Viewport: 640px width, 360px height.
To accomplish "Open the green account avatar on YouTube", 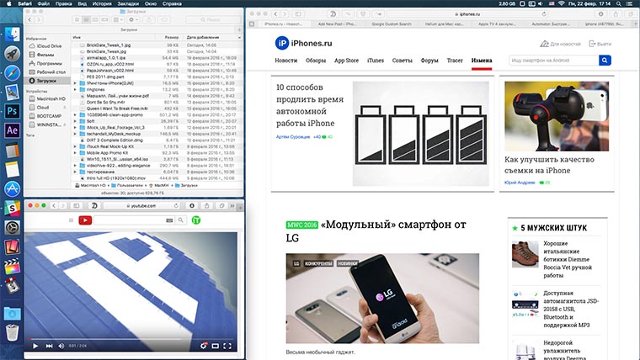I will 196,220.
